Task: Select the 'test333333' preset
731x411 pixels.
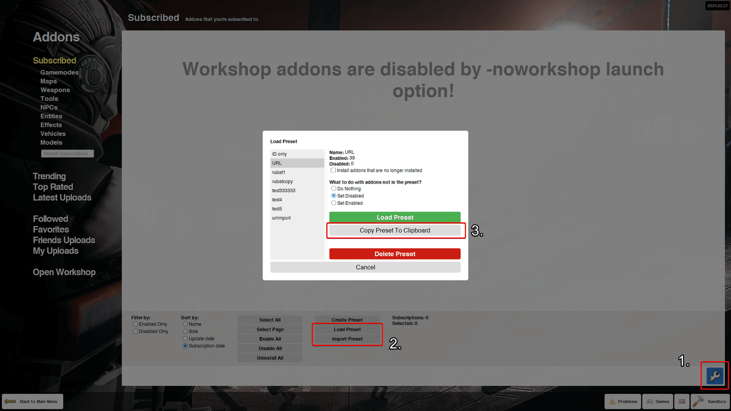Action: pyautogui.click(x=297, y=190)
